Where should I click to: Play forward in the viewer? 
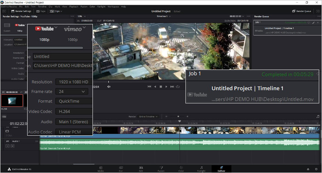point(166,86)
